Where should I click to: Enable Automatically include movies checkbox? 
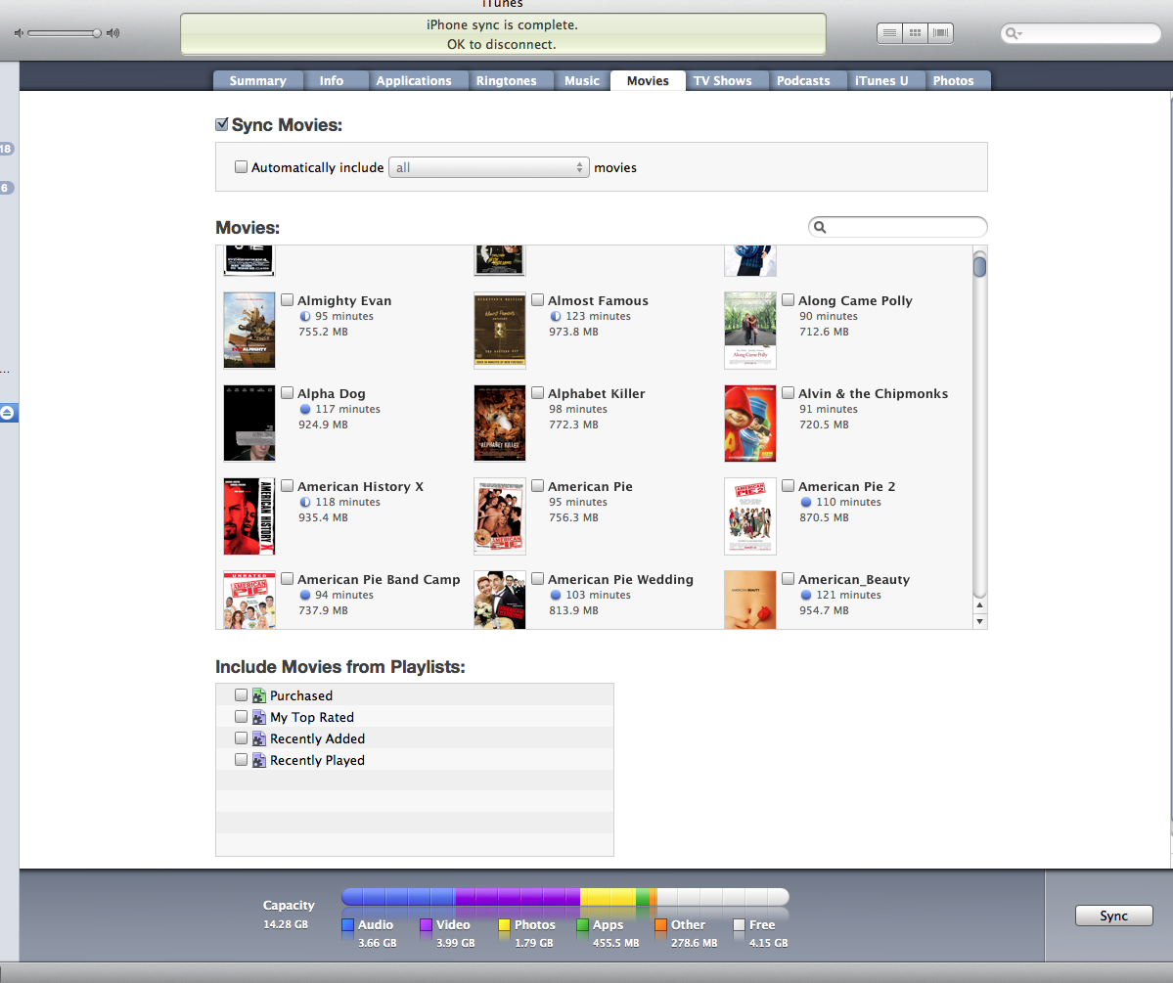click(241, 167)
